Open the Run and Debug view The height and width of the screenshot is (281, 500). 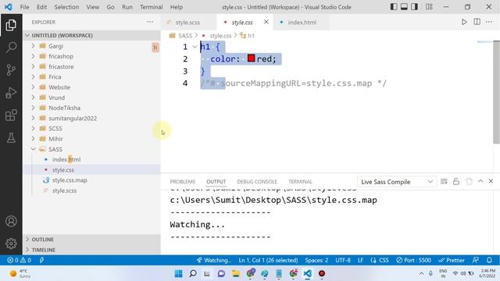11,93
